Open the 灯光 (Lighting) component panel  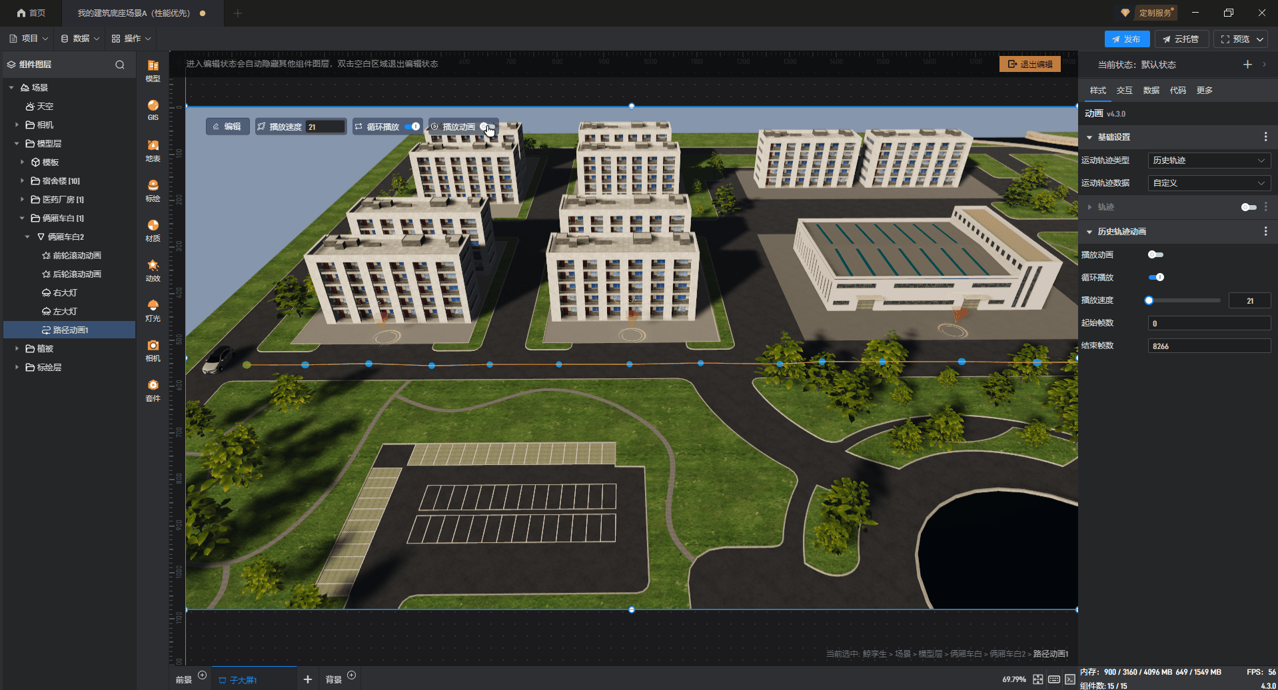[x=153, y=310]
